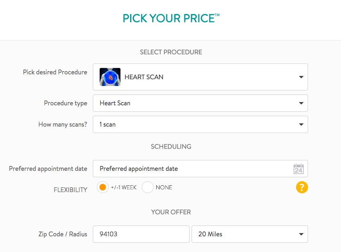Image resolution: width=341 pixels, height=252 pixels.
Task: Open the 20 Miles radius dropdown arrow
Action: tap(301, 234)
